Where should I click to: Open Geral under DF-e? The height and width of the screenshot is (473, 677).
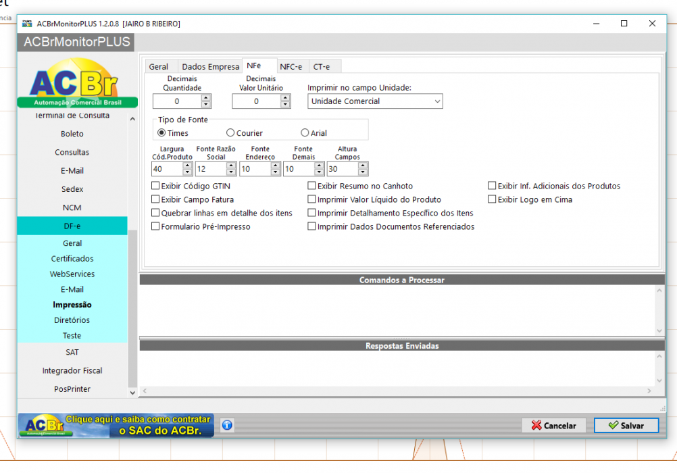tap(72, 243)
